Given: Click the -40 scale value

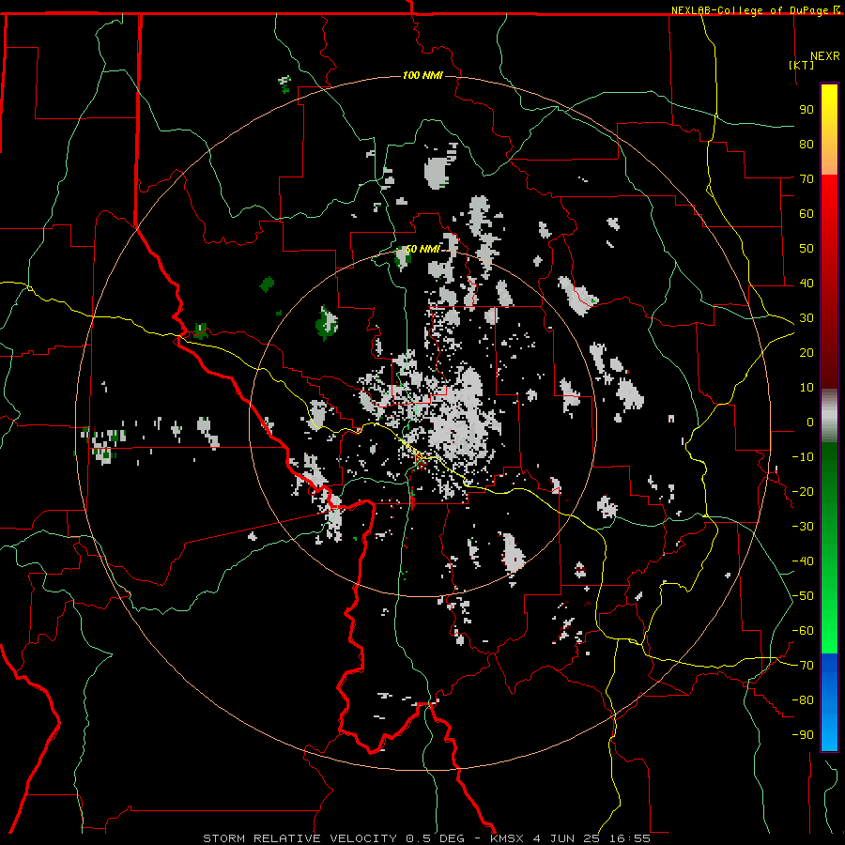Looking at the screenshot, I should 803,561.
